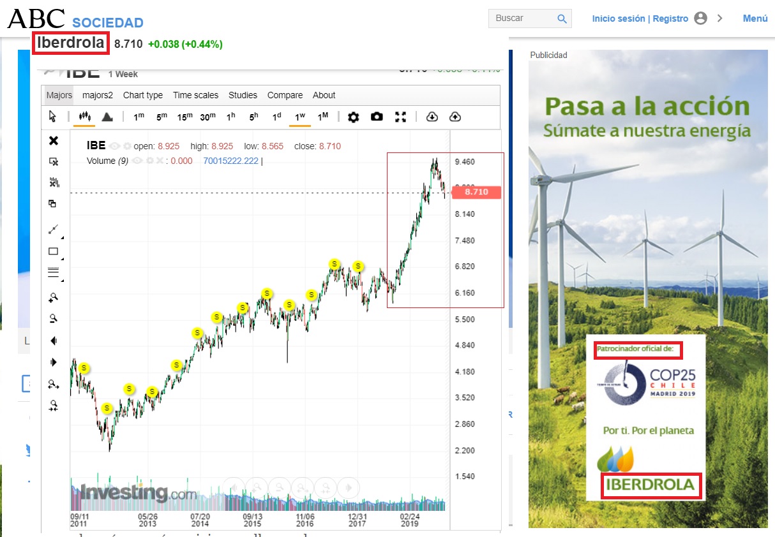Open chart settings gear in the toolbar
775x537 pixels.
(353, 117)
